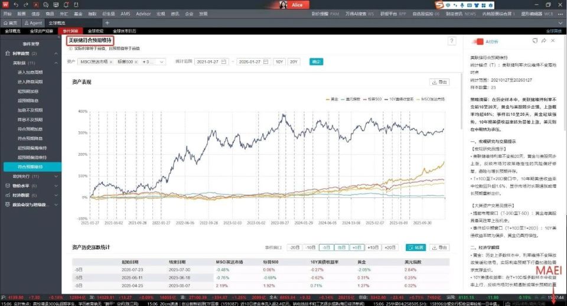Screen dimensions: 567x306
Task: Expand the 政治会议与地缘政治 category
Action: [56, 204]
